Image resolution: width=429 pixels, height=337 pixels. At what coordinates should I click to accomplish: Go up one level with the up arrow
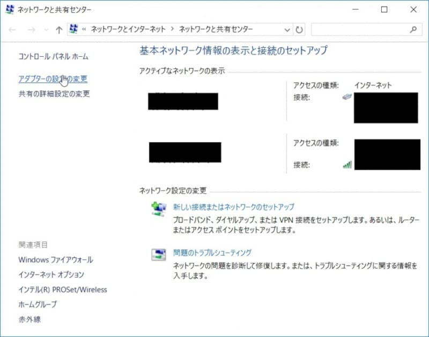58,29
